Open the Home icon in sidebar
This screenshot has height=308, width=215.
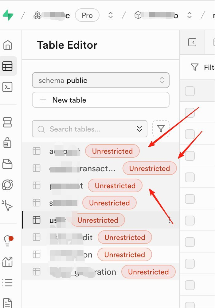click(x=8, y=45)
